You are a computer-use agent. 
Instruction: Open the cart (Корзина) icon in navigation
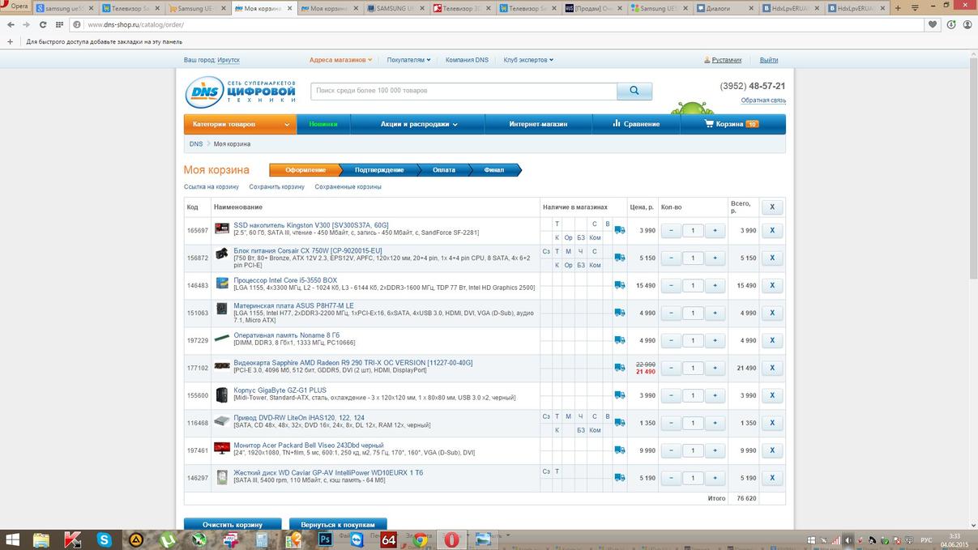click(710, 124)
